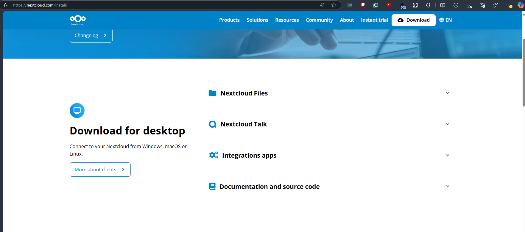Open the browser Downloads icon

469,5
